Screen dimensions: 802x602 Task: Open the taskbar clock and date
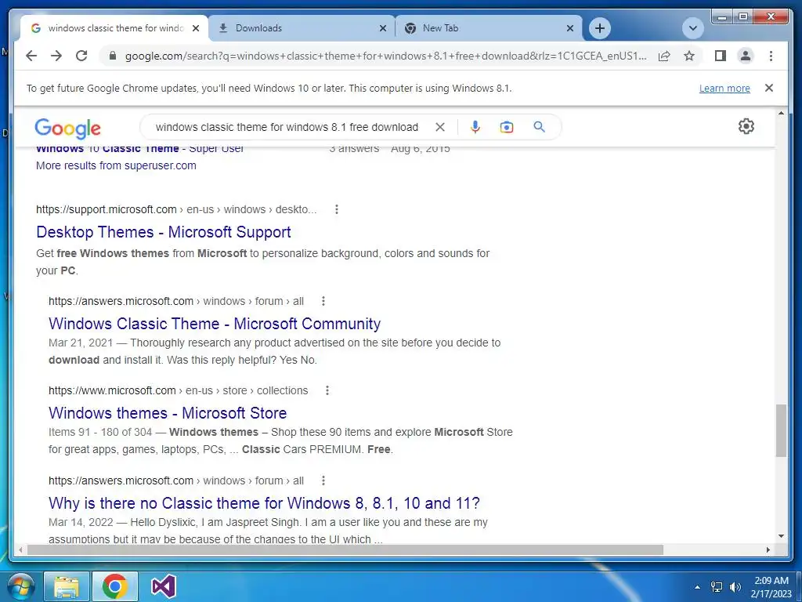point(771,587)
